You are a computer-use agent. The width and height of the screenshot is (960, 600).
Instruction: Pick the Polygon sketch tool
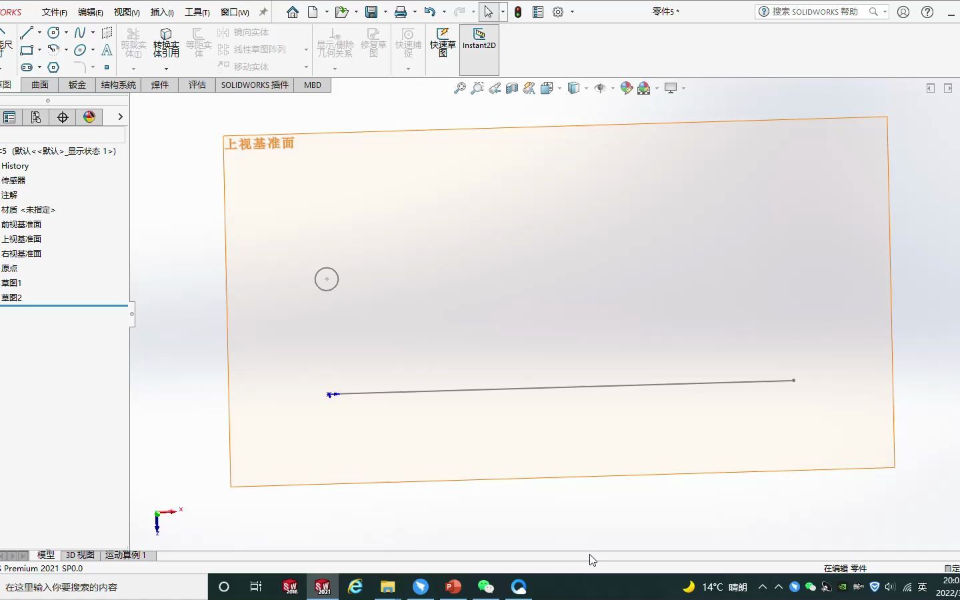tap(53, 67)
